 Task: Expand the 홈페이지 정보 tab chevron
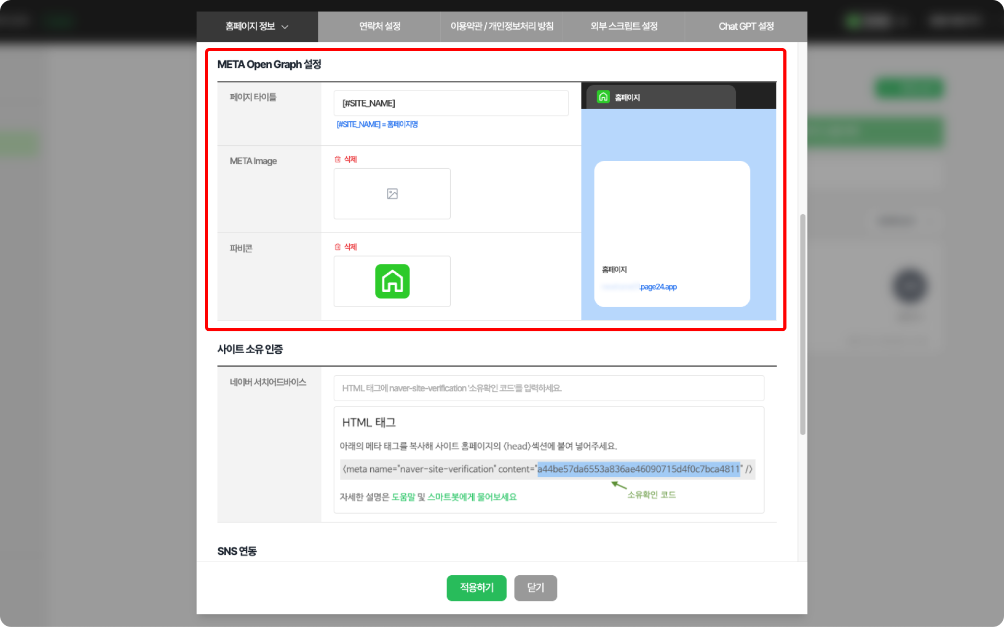[x=285, y=27]
